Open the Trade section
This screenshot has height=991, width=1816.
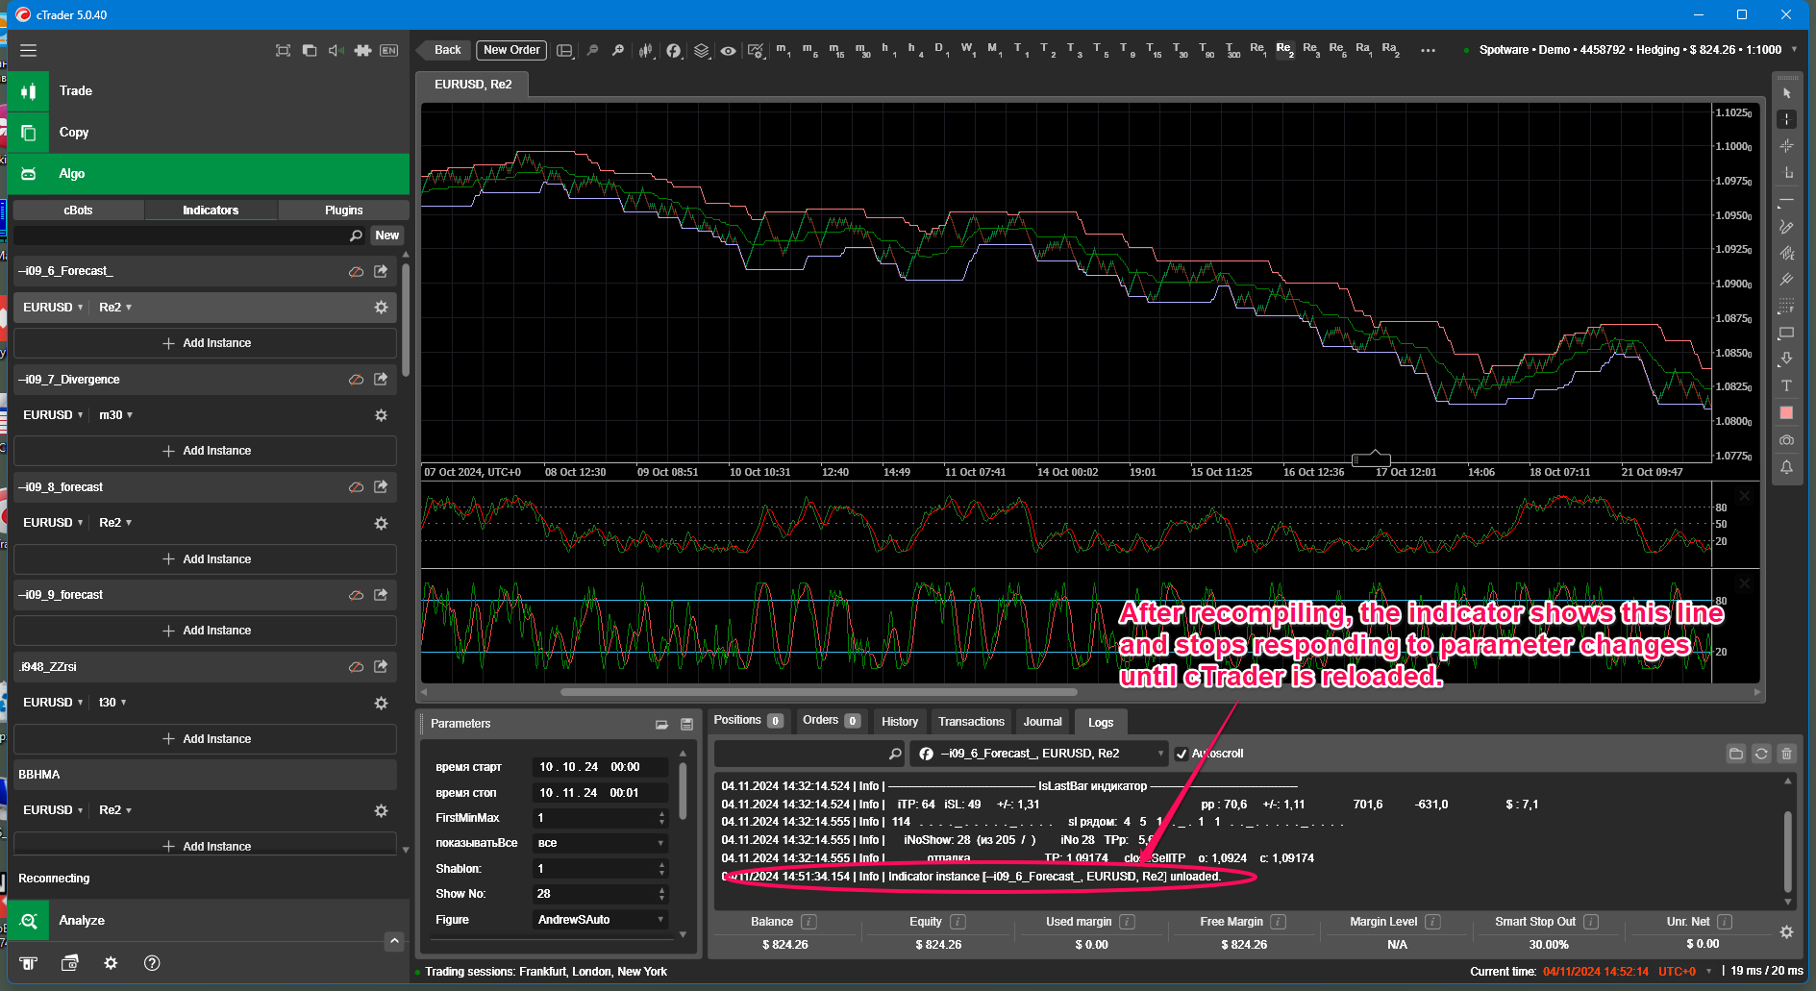click(209, 90)
